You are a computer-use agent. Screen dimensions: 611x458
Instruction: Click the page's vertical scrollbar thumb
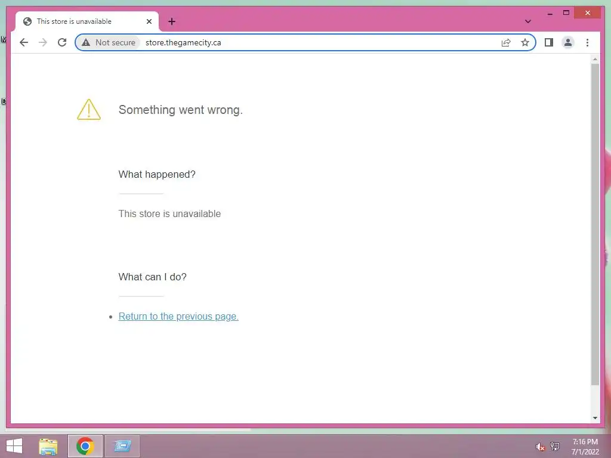point(595,224)
